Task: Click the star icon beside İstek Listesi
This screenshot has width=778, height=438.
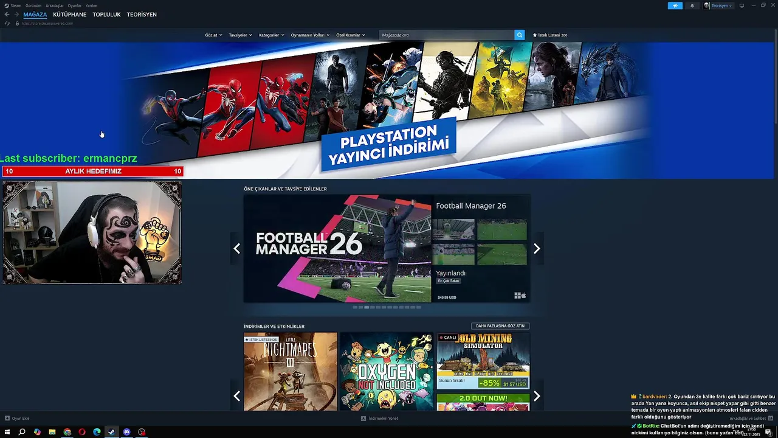Action: (x=535, y=35)
